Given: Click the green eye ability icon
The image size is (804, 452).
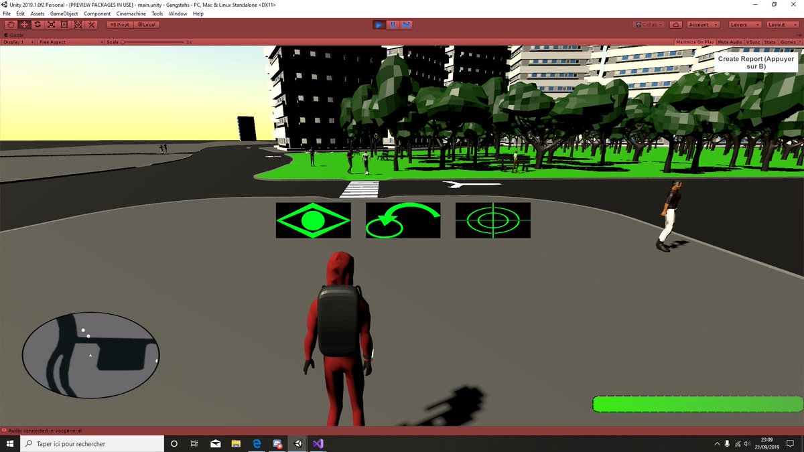Looking at the screenshot, I should coord(313,220).
